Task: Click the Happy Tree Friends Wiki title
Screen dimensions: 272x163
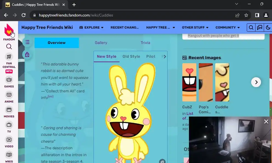Action: 47,27
